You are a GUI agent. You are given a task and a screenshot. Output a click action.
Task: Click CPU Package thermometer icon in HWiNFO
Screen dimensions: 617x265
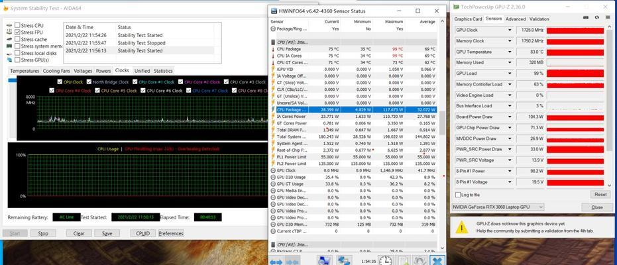(x=273, y=49)
